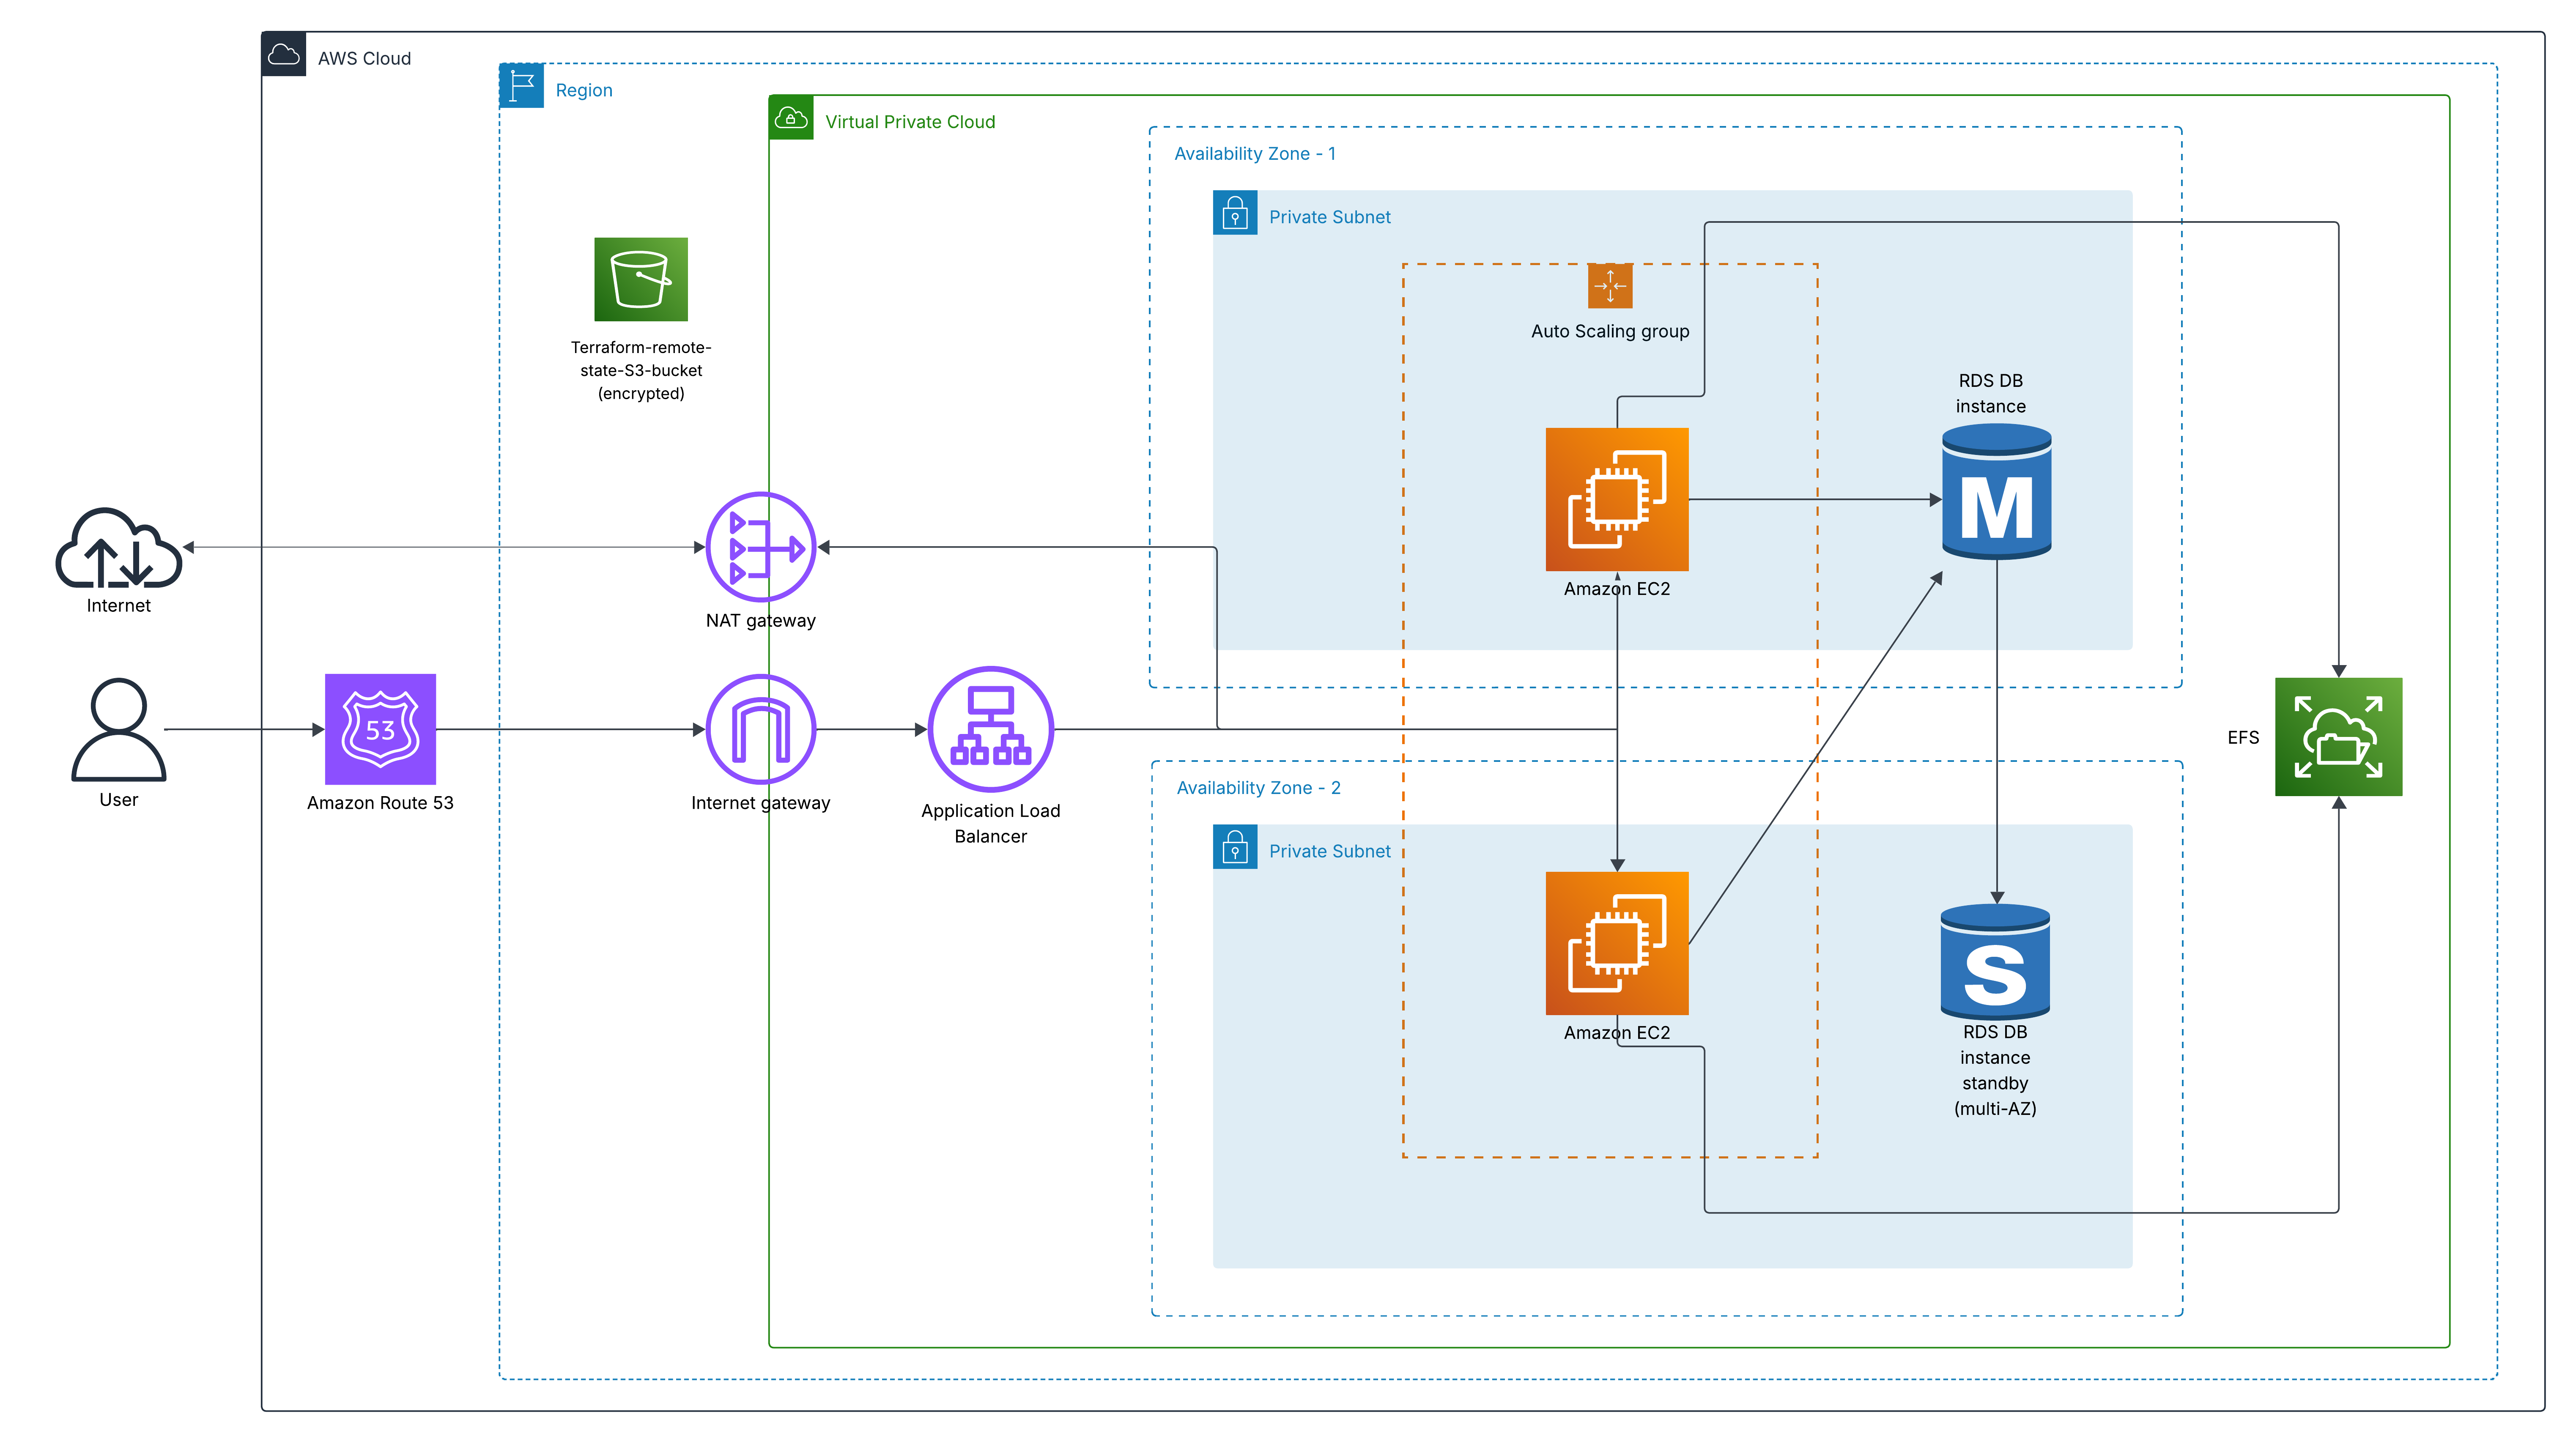Click the Amazon Route 53 icon
Image resolution: width=2576 pixels, height=1443 pixels.
pos(380,729)
